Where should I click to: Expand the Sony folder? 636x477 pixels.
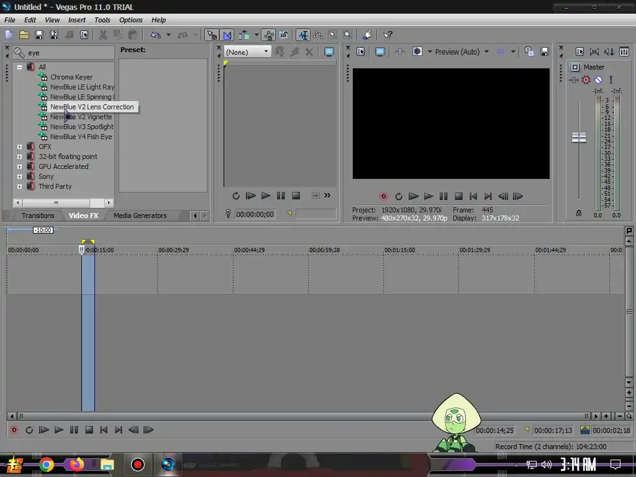point(19,176)
